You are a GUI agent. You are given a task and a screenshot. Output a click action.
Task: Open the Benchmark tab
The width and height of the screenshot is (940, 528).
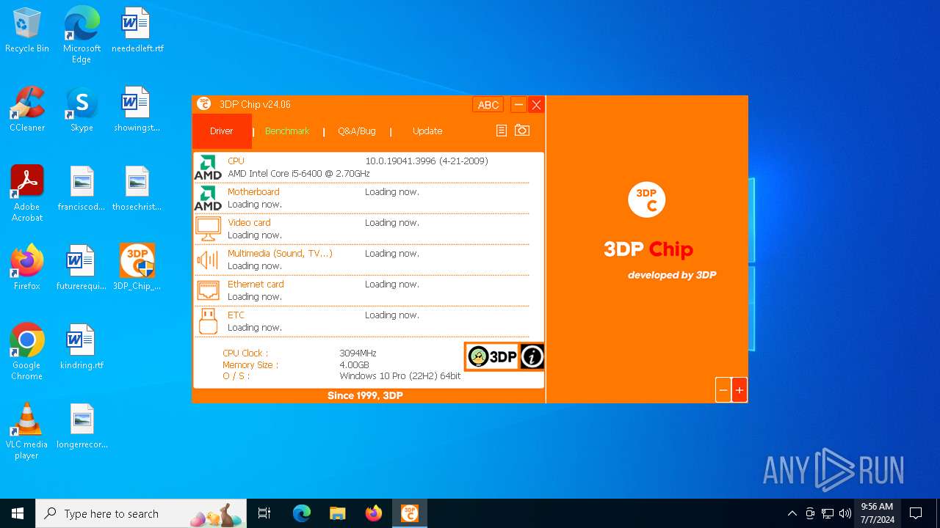click(287, 131)
